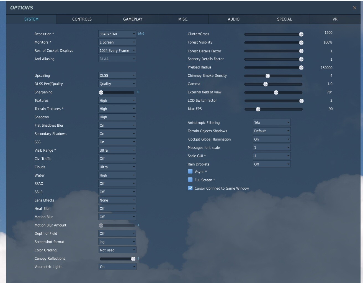Viewport: 363px width, 283px height.
Task: Expand the Terrain Textures dropdown
Action: coord(117,109)
